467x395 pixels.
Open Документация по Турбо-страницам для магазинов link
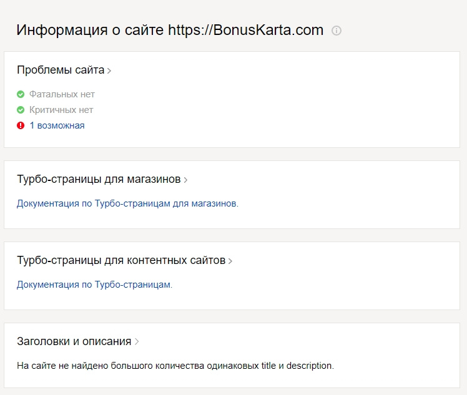[x=127, y=203]
